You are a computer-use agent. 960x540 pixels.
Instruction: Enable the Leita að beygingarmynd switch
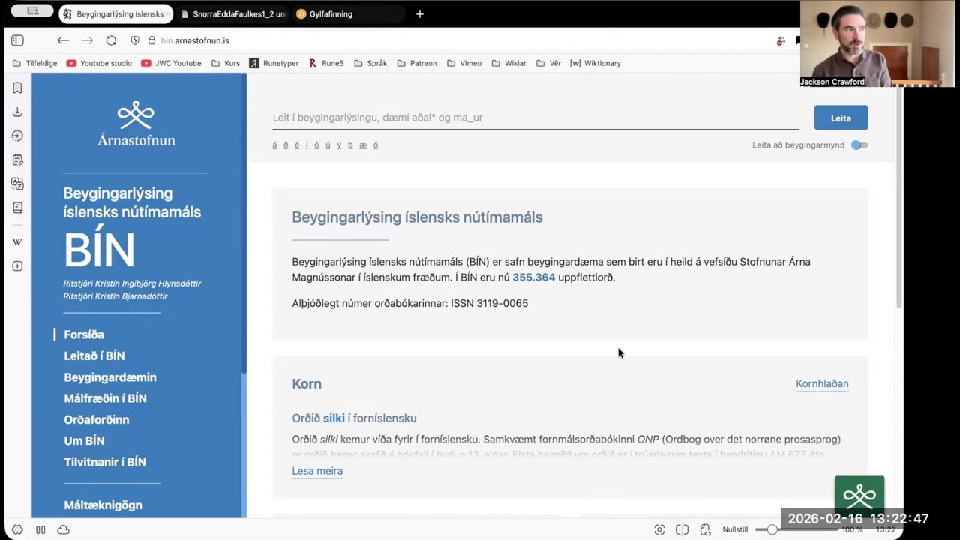click(x=859, y=145)
